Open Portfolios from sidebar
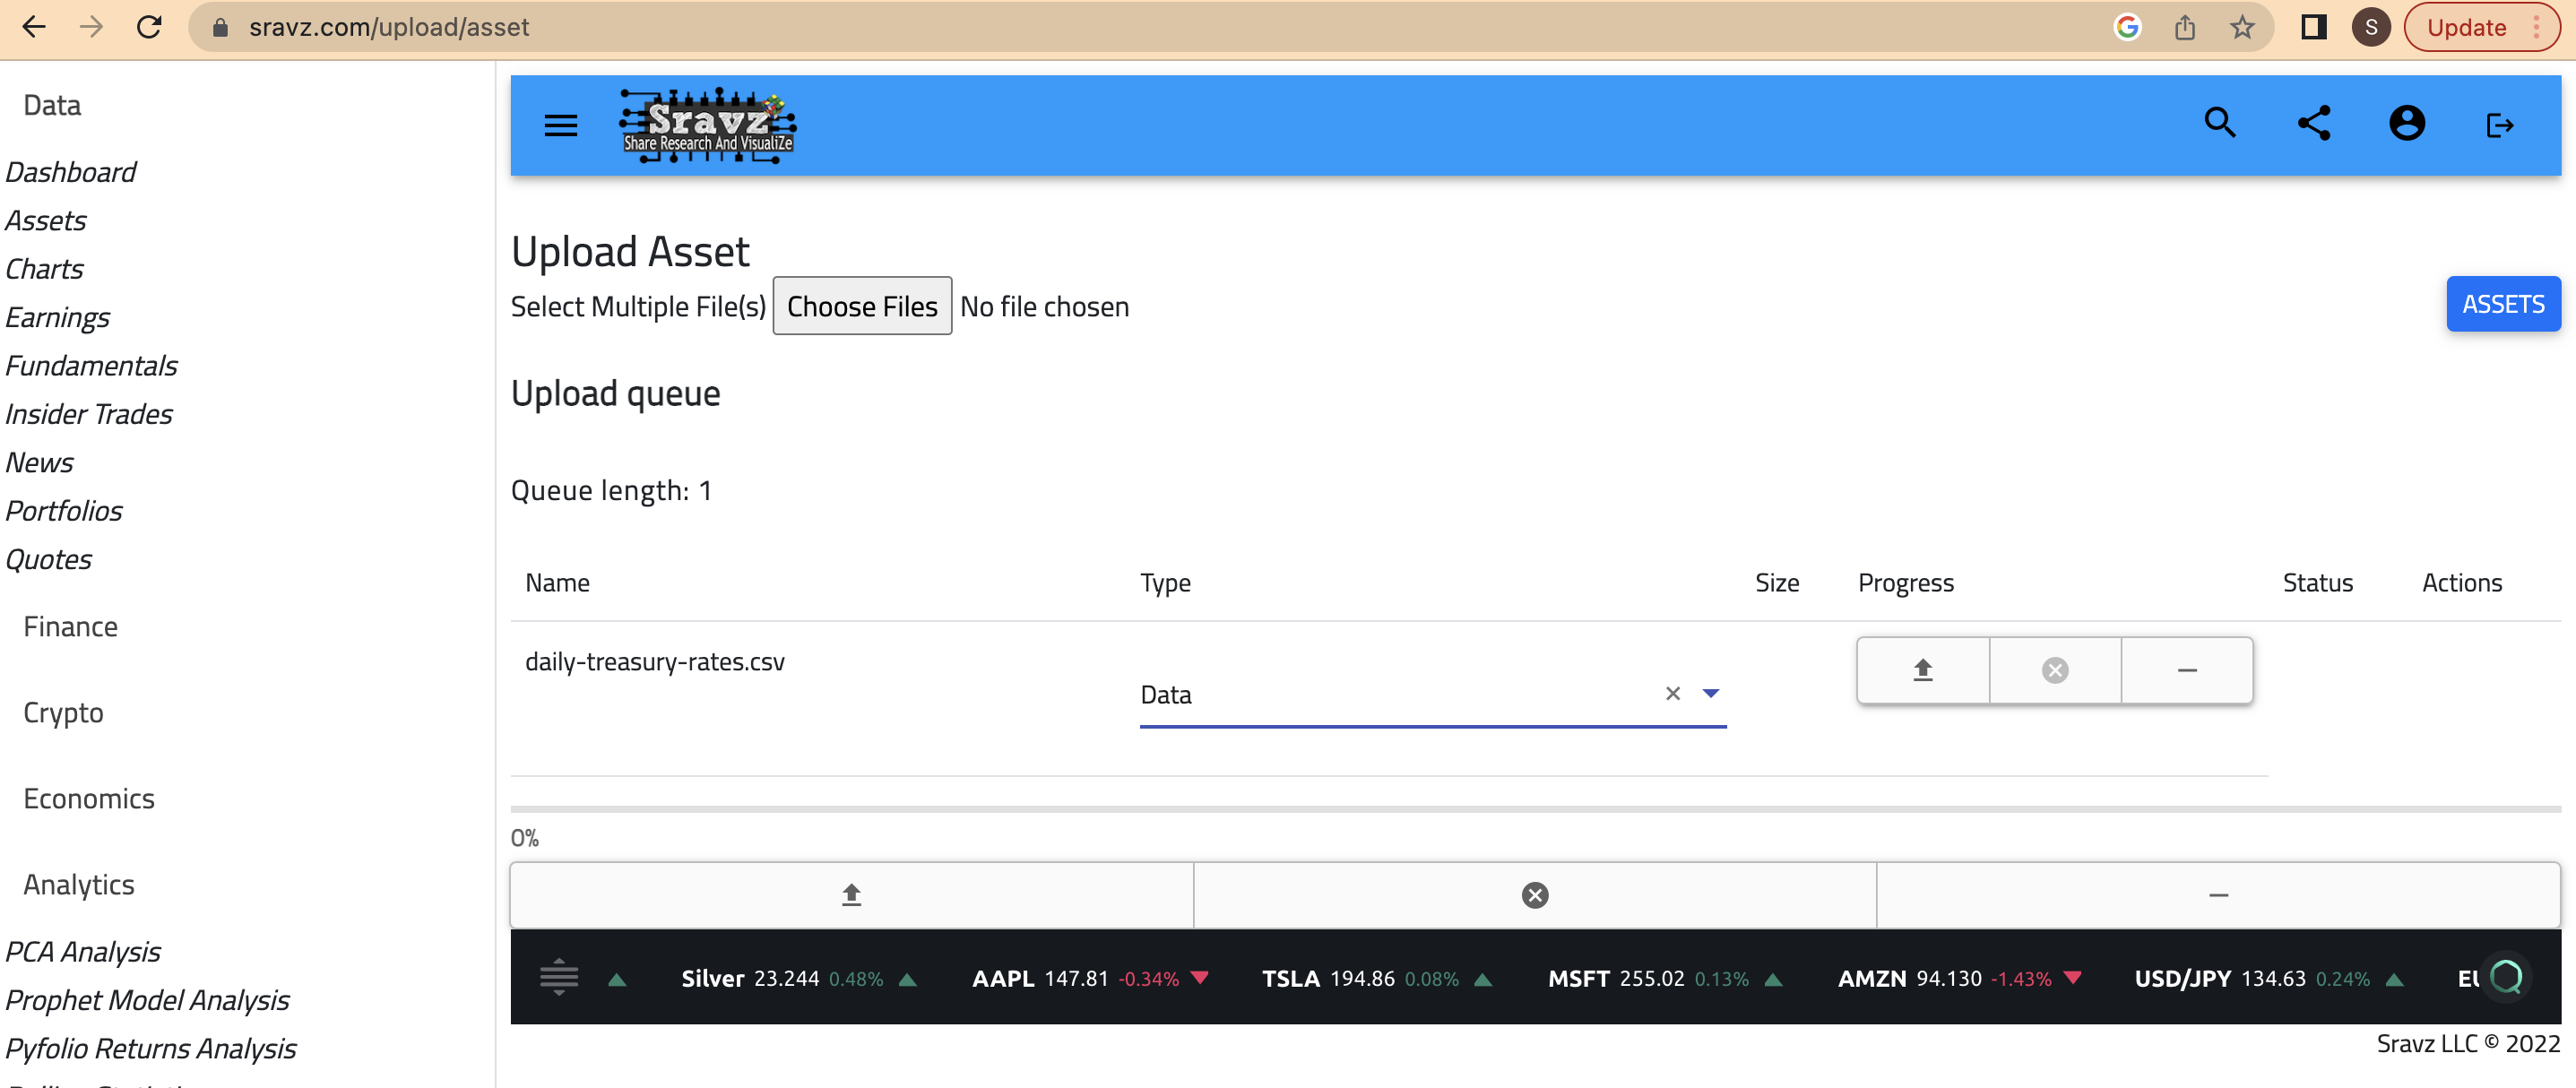Screen dimensions: 2576x1088 64,510
